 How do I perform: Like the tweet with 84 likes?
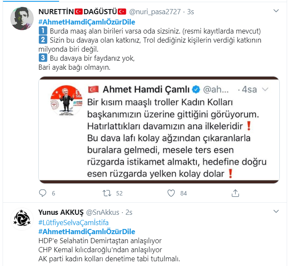(171, 193)
